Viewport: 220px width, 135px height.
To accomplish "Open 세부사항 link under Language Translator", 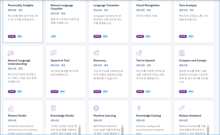I will pos(98,10).
